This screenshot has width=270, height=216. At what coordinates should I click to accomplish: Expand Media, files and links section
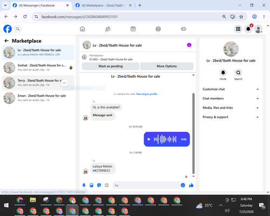pos(231,108)
